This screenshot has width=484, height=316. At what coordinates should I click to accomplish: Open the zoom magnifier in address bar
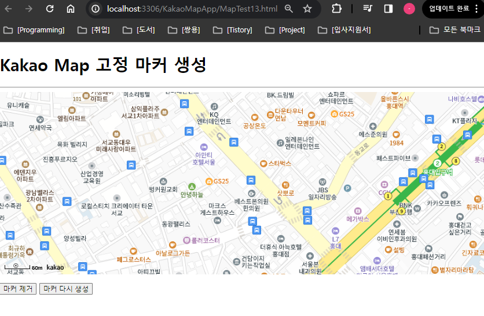pyautogui.click(x=289, y=9)
